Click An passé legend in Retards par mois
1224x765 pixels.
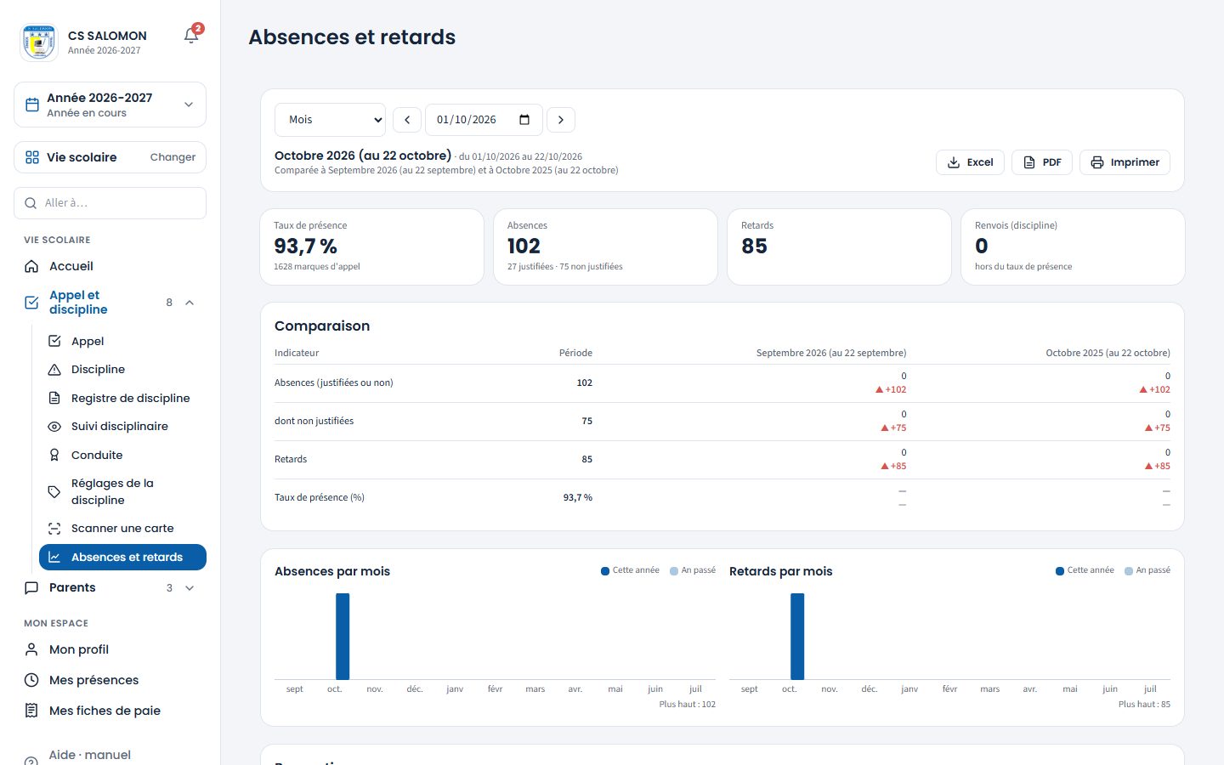point(1147,570)
